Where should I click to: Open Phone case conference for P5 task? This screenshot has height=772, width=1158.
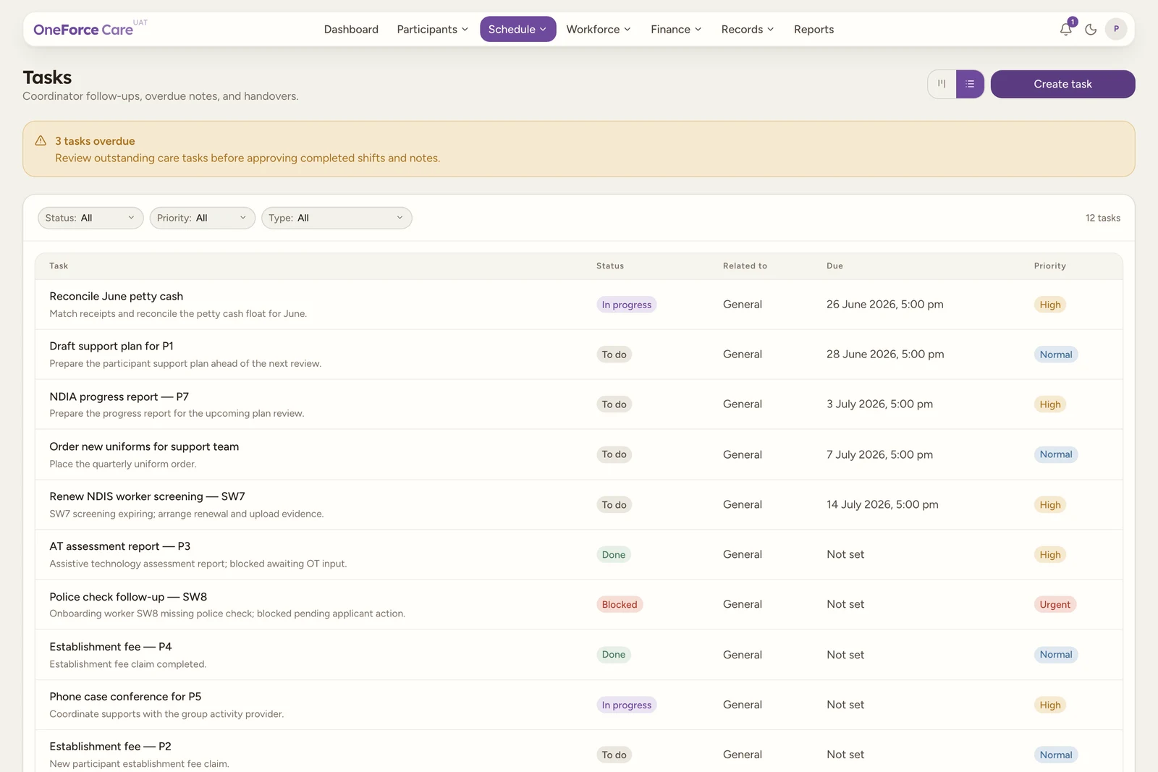pyautogui.click(x=125, y=697)
